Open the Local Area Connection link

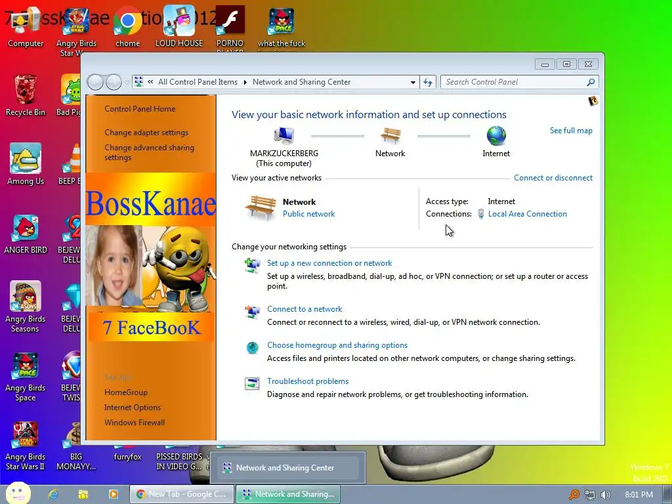coord(527,213)
